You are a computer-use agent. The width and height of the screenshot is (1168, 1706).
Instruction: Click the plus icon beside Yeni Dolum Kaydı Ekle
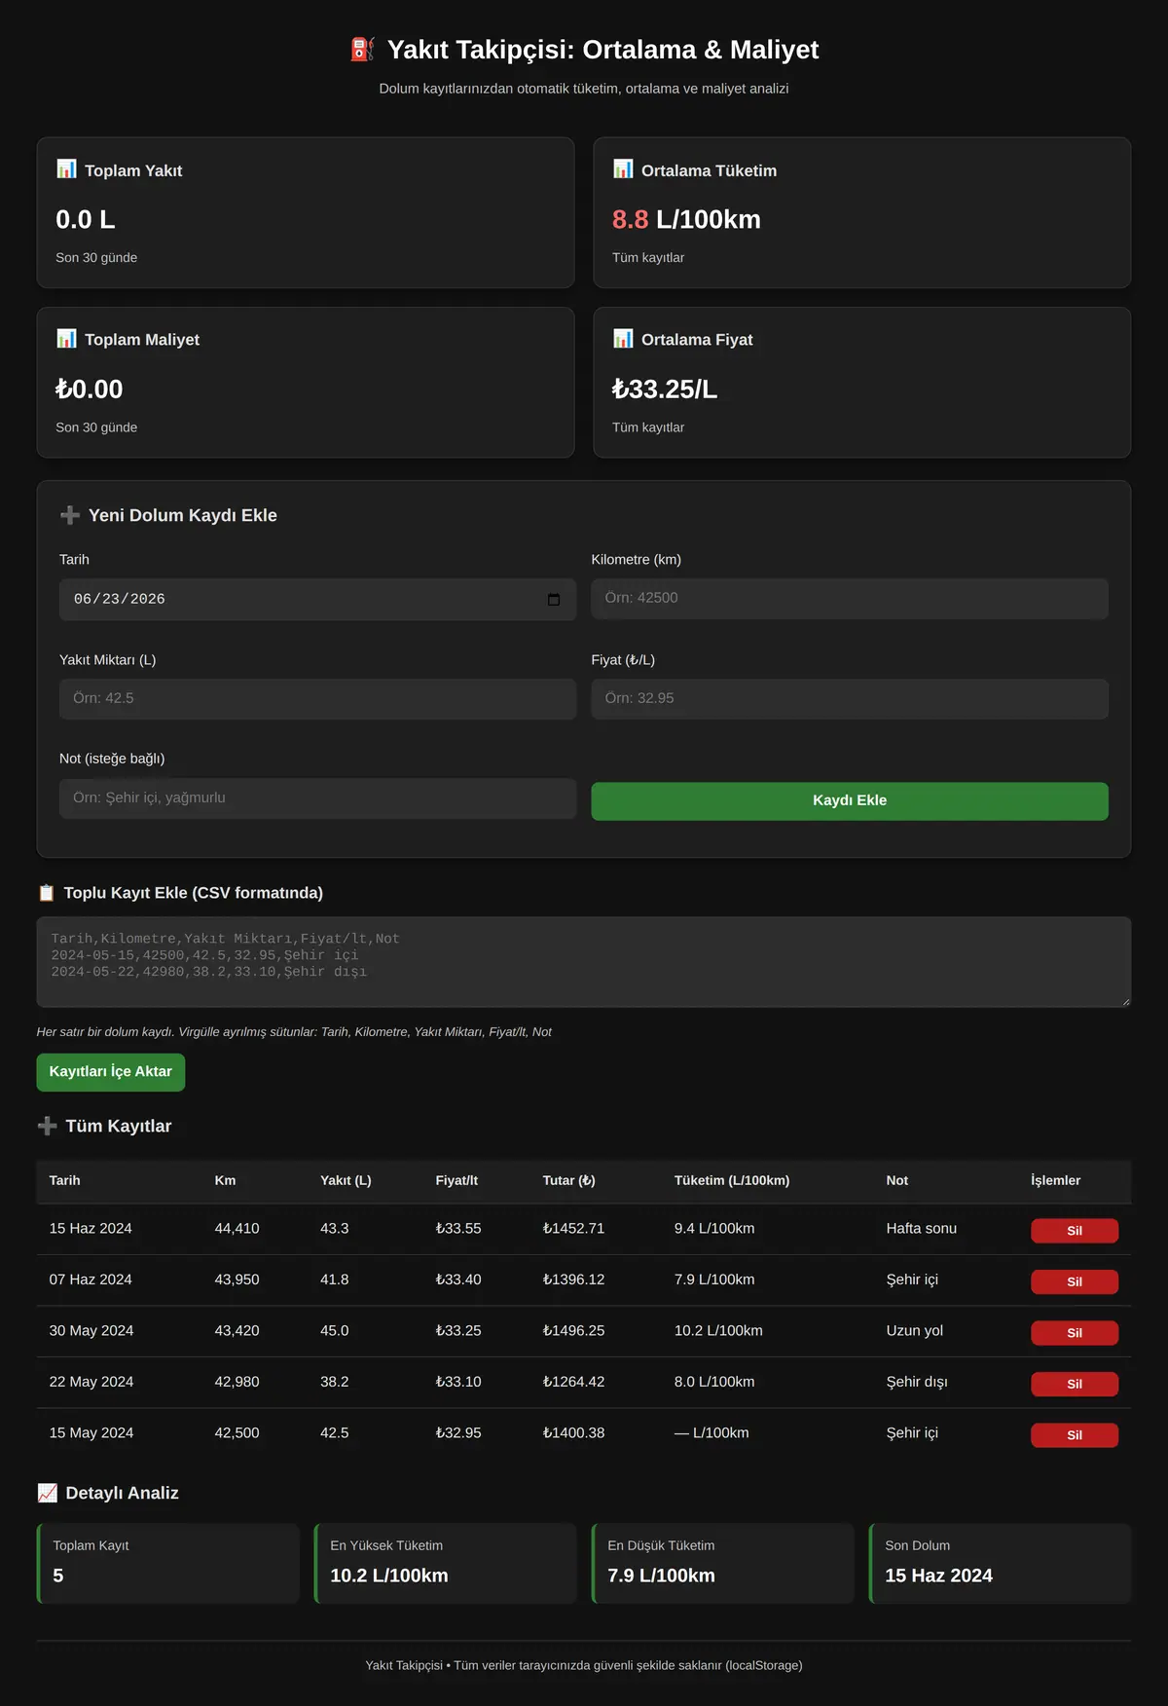pyautogui.click(x=70, y=515)
